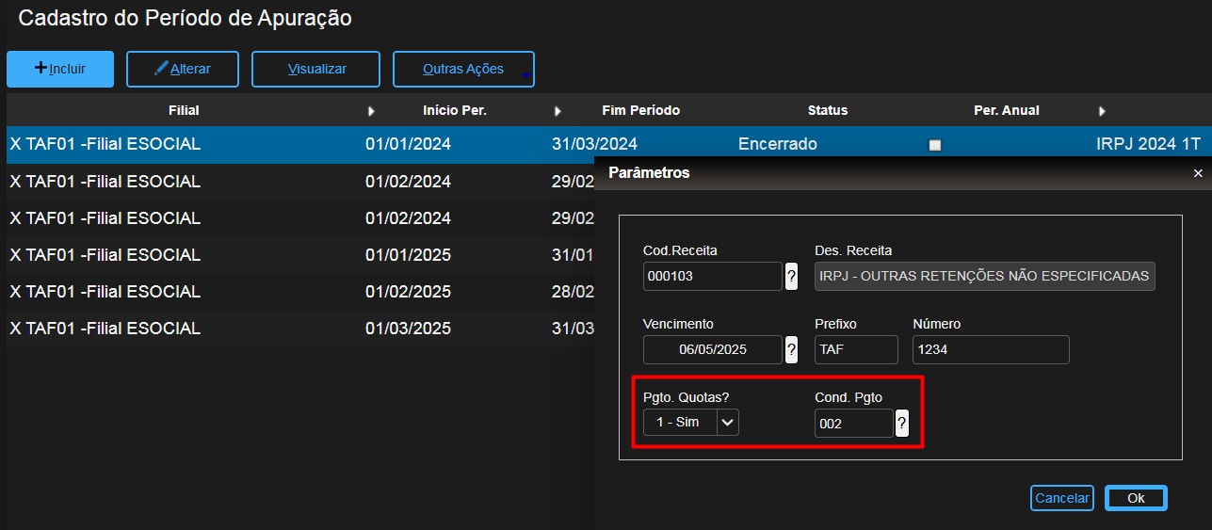Sort by the Status column header
Viewport: 1212px width, 530px height.
828,110
